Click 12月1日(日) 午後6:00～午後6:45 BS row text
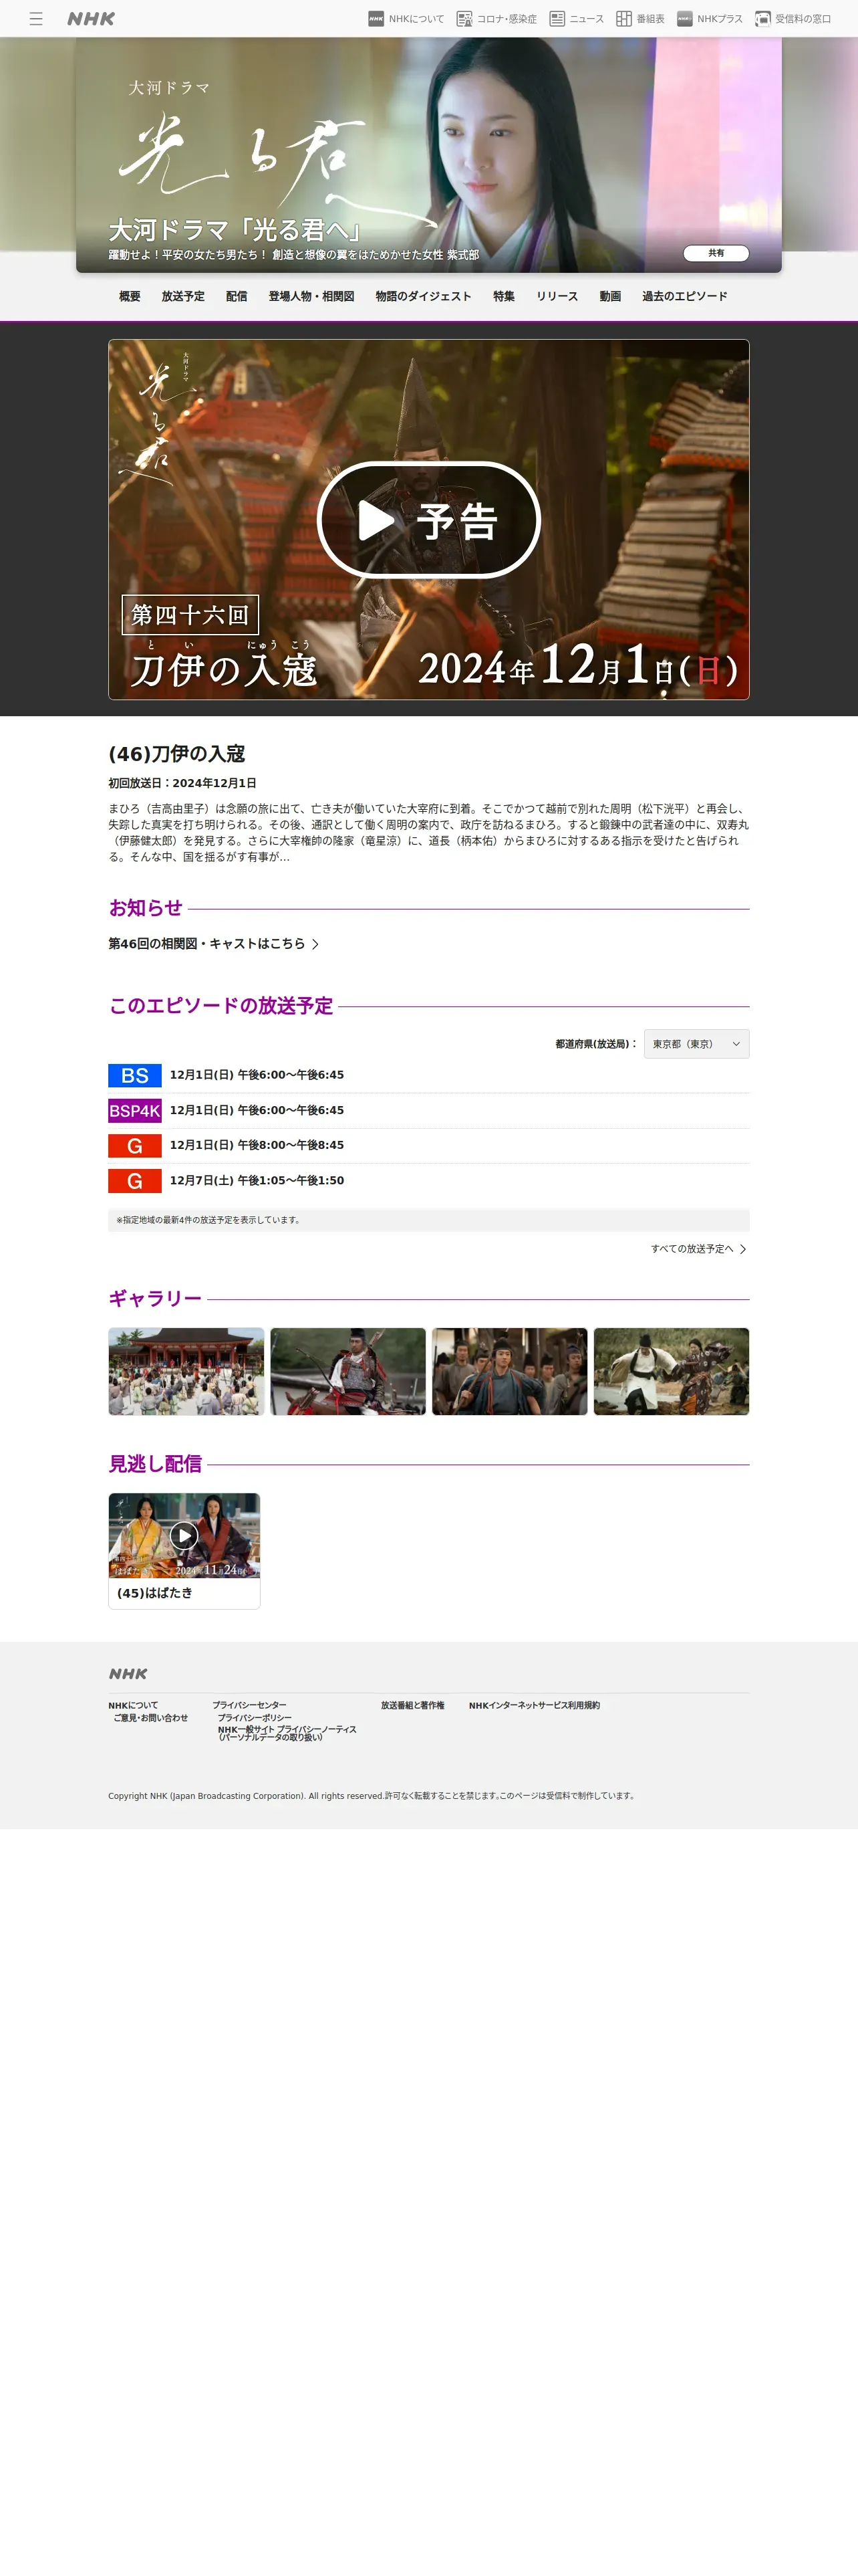The width and height of the screenshot is (858, 2576). (x=257, y=1075)
